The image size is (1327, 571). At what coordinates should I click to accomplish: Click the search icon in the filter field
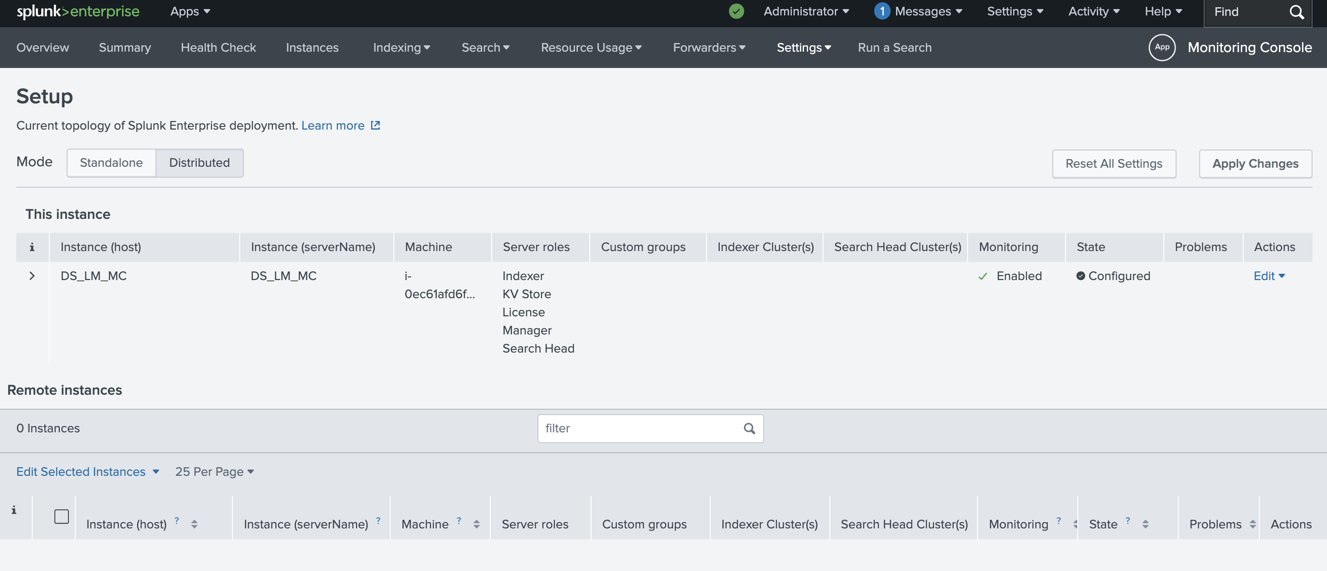coord(749,428)
